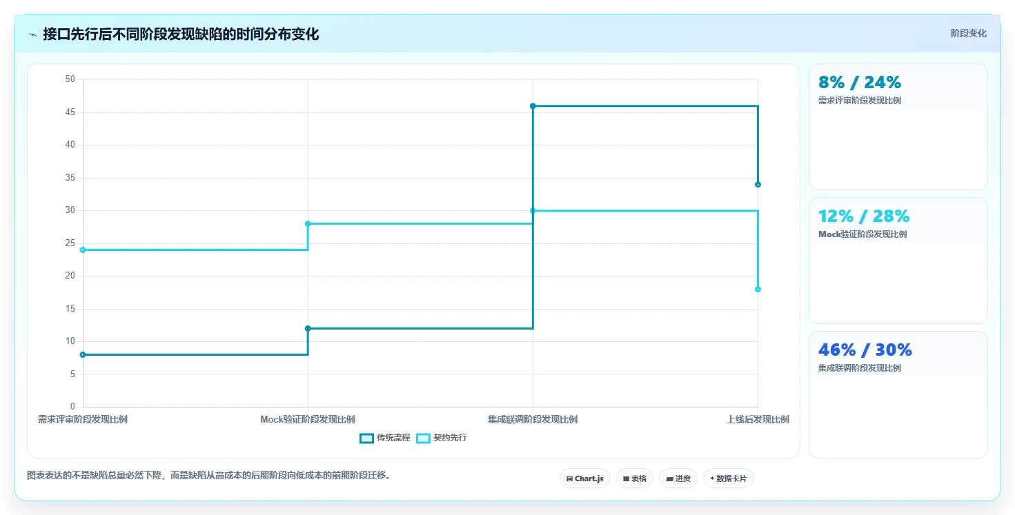Click the 契约先行 data point at value 30
The image size is (1015, 515).
click(x=533, y=211)
